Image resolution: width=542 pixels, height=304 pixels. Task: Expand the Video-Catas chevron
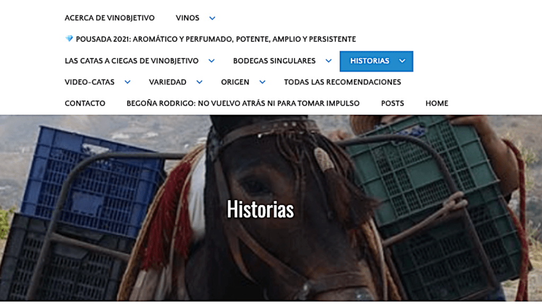point(128,82)
